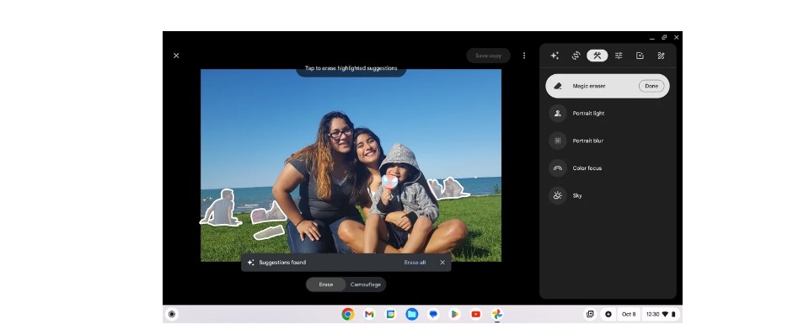Open Gmail from the shelf
The height and width of the screenshot is (330, 809).
click(369, 314)
